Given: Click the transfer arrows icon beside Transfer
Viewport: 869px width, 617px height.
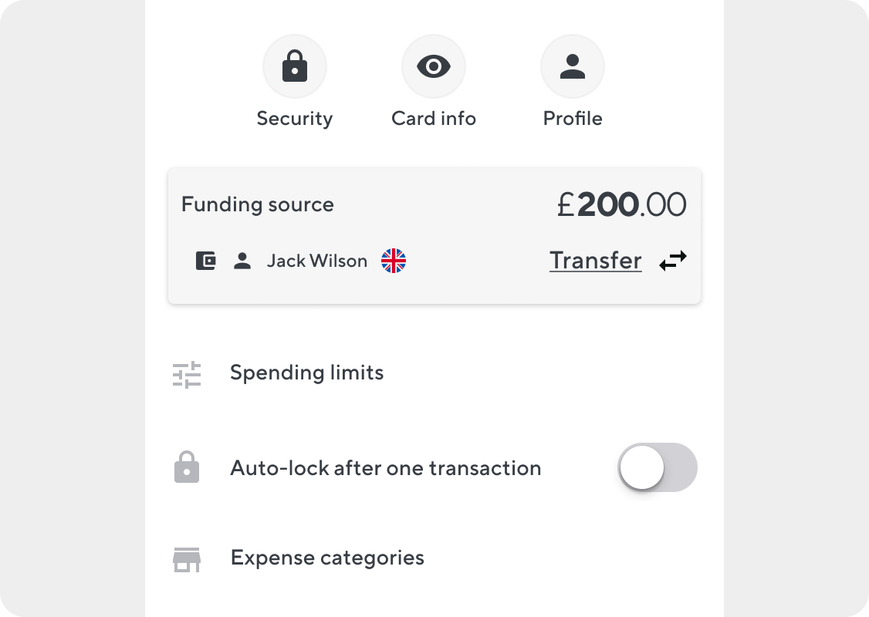Looking at the screenshot, I should coord(672,261).
